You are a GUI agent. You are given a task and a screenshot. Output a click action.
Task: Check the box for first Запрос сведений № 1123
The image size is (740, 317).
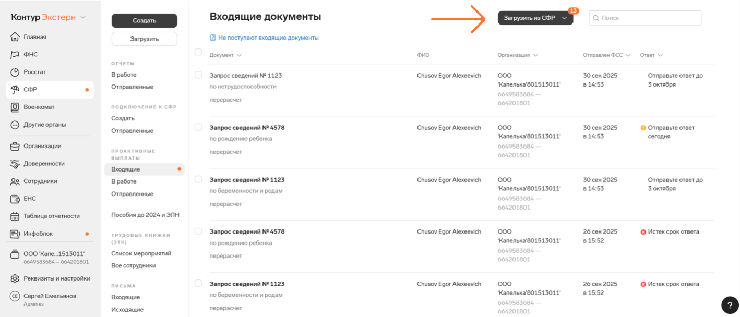(198, 75)
